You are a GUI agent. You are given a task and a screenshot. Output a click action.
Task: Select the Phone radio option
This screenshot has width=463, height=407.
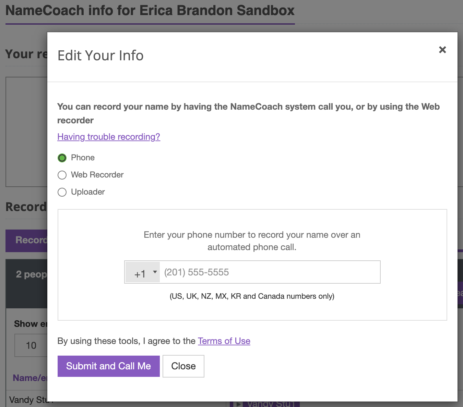[62, 158]
